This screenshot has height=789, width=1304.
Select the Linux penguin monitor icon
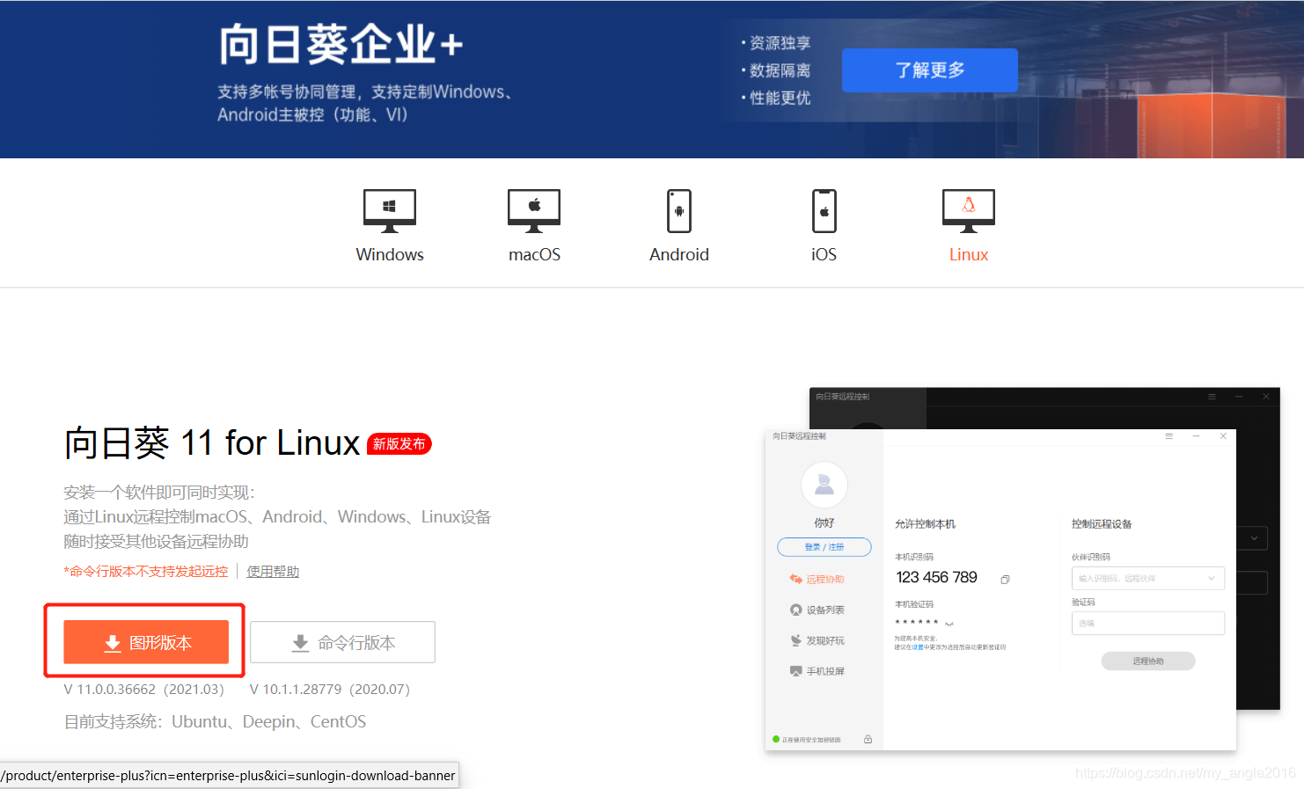click(969, 211)
